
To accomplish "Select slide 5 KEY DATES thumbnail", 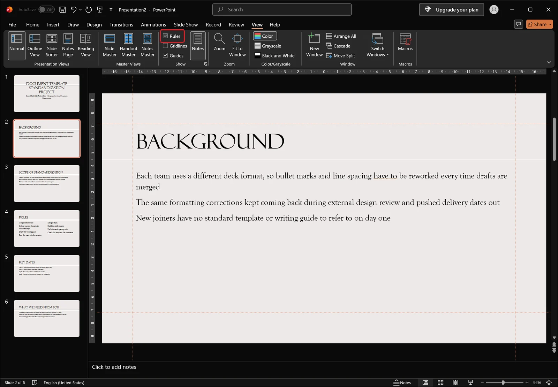I will click(x=47, y=273).
